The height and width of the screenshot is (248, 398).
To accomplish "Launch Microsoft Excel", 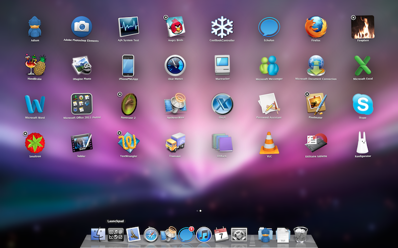I will pos(363,65).
